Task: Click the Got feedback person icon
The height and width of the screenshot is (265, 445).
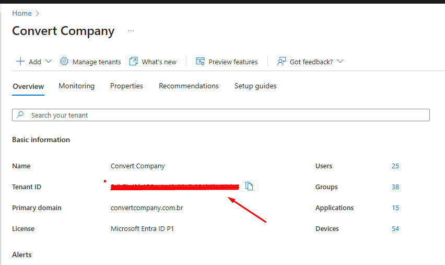Action: coord(281,61)
